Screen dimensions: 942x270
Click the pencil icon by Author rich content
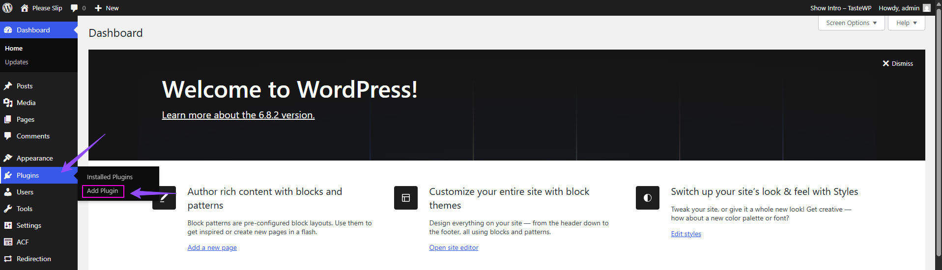tap(164, 198)
